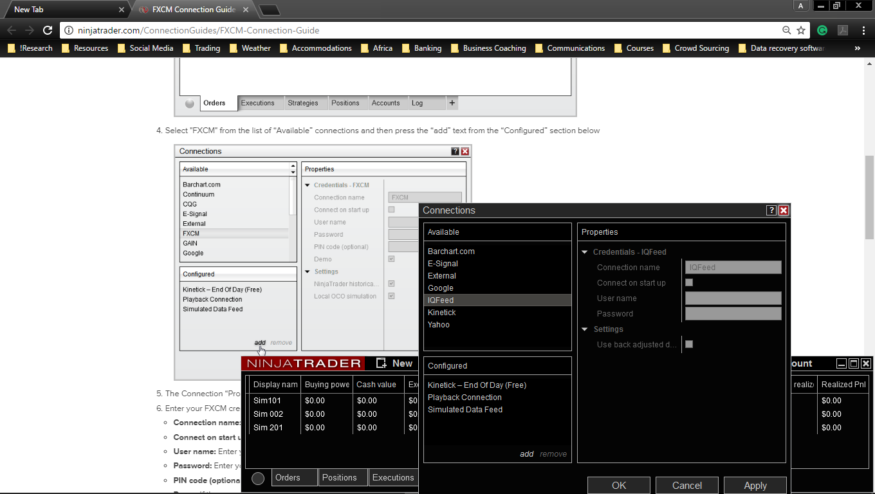Image resolution: width=875 pixels, height=494 pixels.
Task: Confirm the Connections dialog with OK
Action: [619, 486]
